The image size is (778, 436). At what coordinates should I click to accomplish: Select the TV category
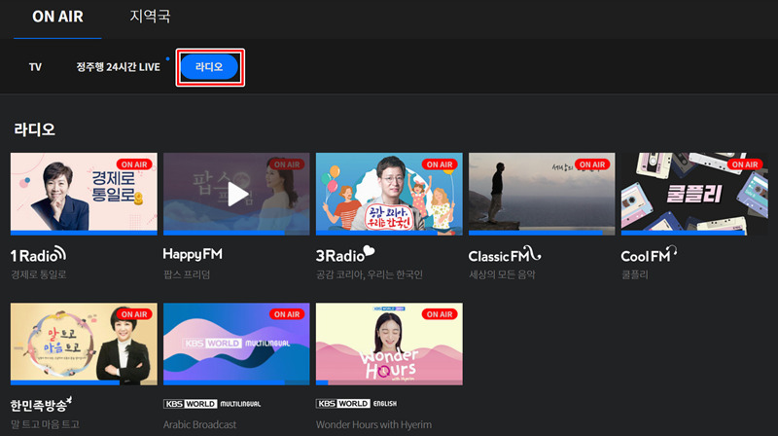click(x=35, y=67)
